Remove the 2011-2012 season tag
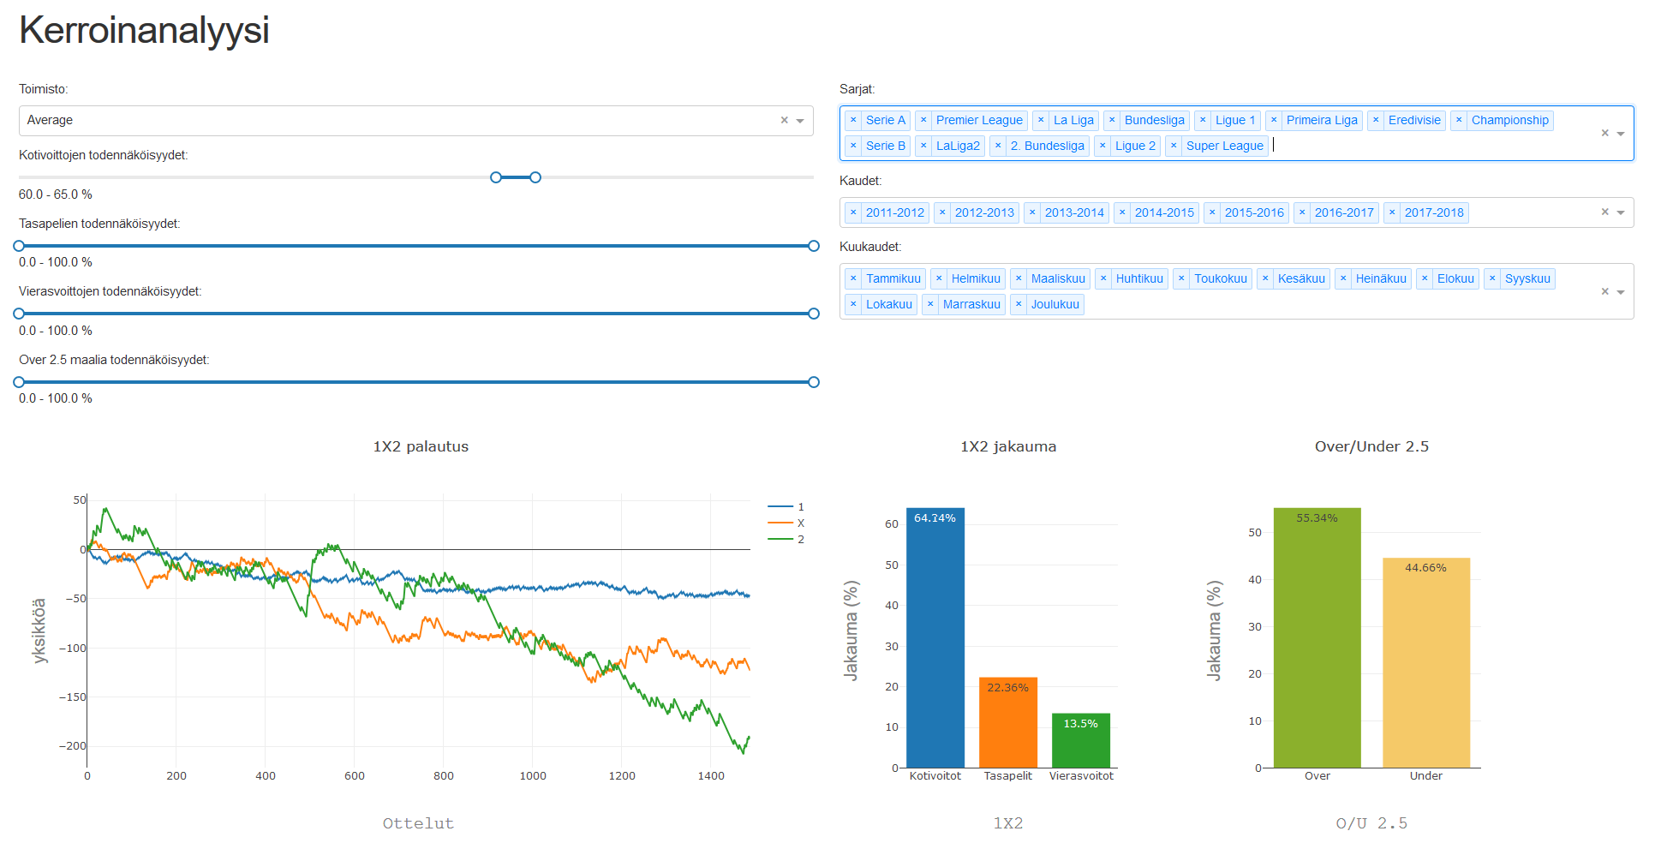This screenshot has width=1655, height=861. (853, 213)
